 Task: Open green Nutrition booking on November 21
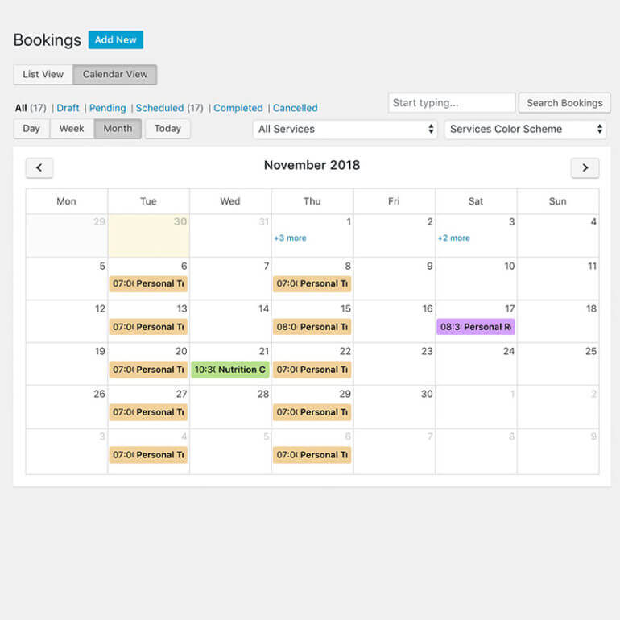tap(230, 370)
